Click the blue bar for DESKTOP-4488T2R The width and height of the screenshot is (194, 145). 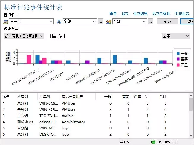(x=99, y=61)
